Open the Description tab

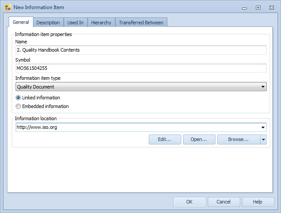(48, 23)
